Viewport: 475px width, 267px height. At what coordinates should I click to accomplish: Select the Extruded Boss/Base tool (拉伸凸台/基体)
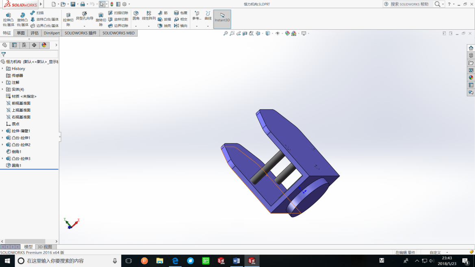pos(8,19)
